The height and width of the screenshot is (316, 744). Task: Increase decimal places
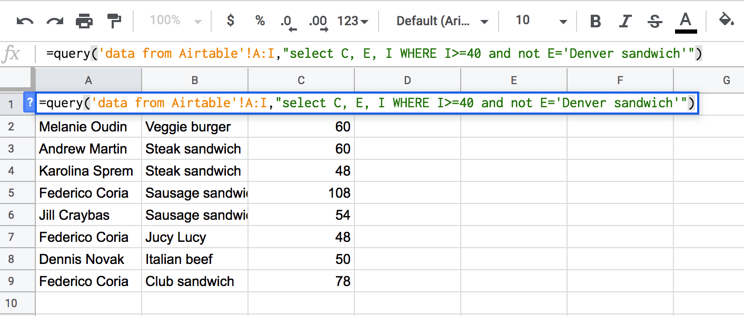click(318, 22)
